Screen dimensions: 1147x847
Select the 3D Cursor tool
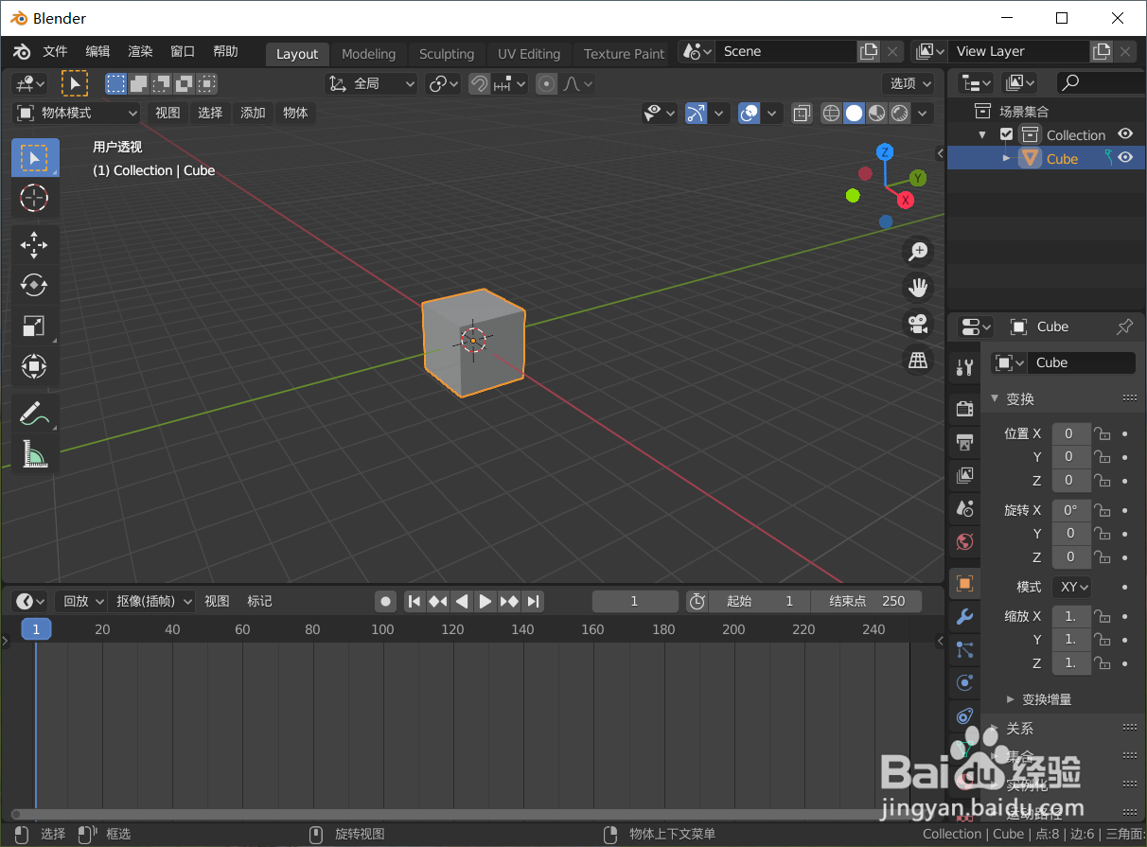tap(35, 198)
